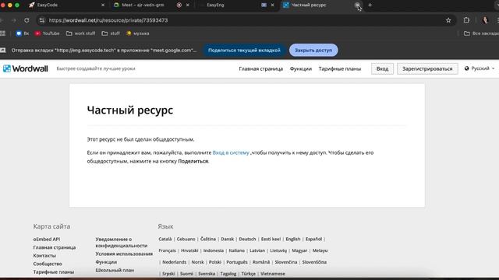Follow the Вход в систему link

point(231,152)
